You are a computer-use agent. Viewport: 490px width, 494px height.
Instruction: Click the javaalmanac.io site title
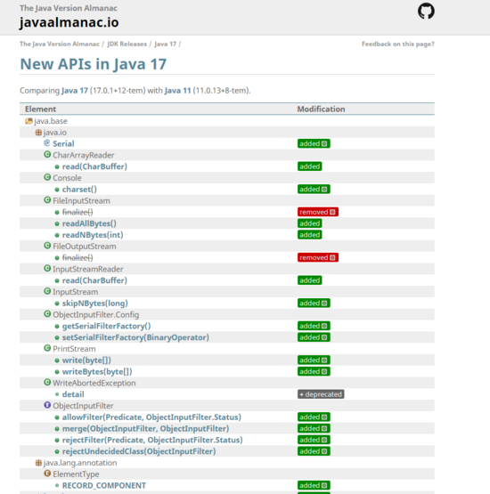[69, 22]
